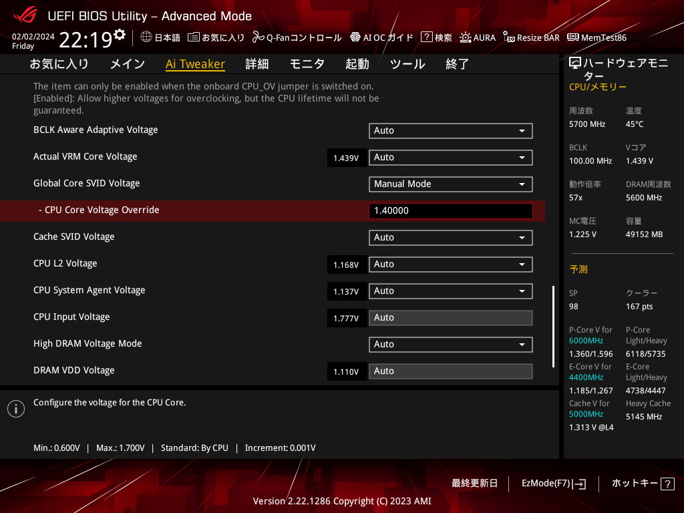Click the CPU Core Voltage Override field
Screen dimensions: 684x513
[451, 210]
